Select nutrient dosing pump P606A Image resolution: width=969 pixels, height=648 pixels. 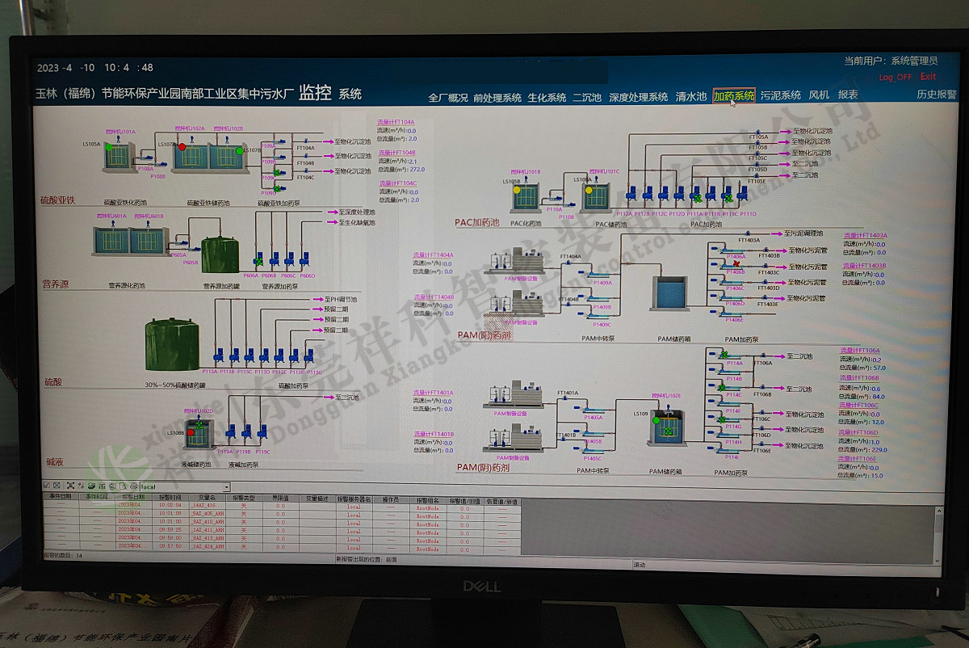point(259,261)
